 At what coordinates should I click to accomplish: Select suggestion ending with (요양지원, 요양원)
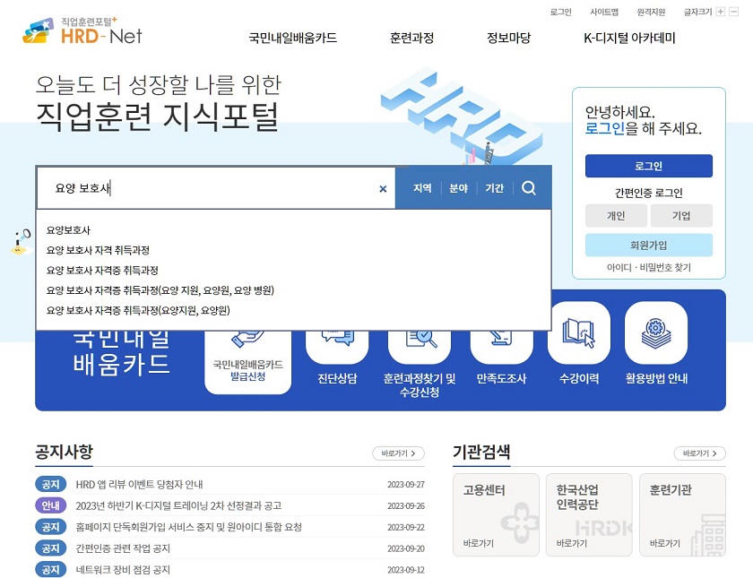click(x=138, y=311)
